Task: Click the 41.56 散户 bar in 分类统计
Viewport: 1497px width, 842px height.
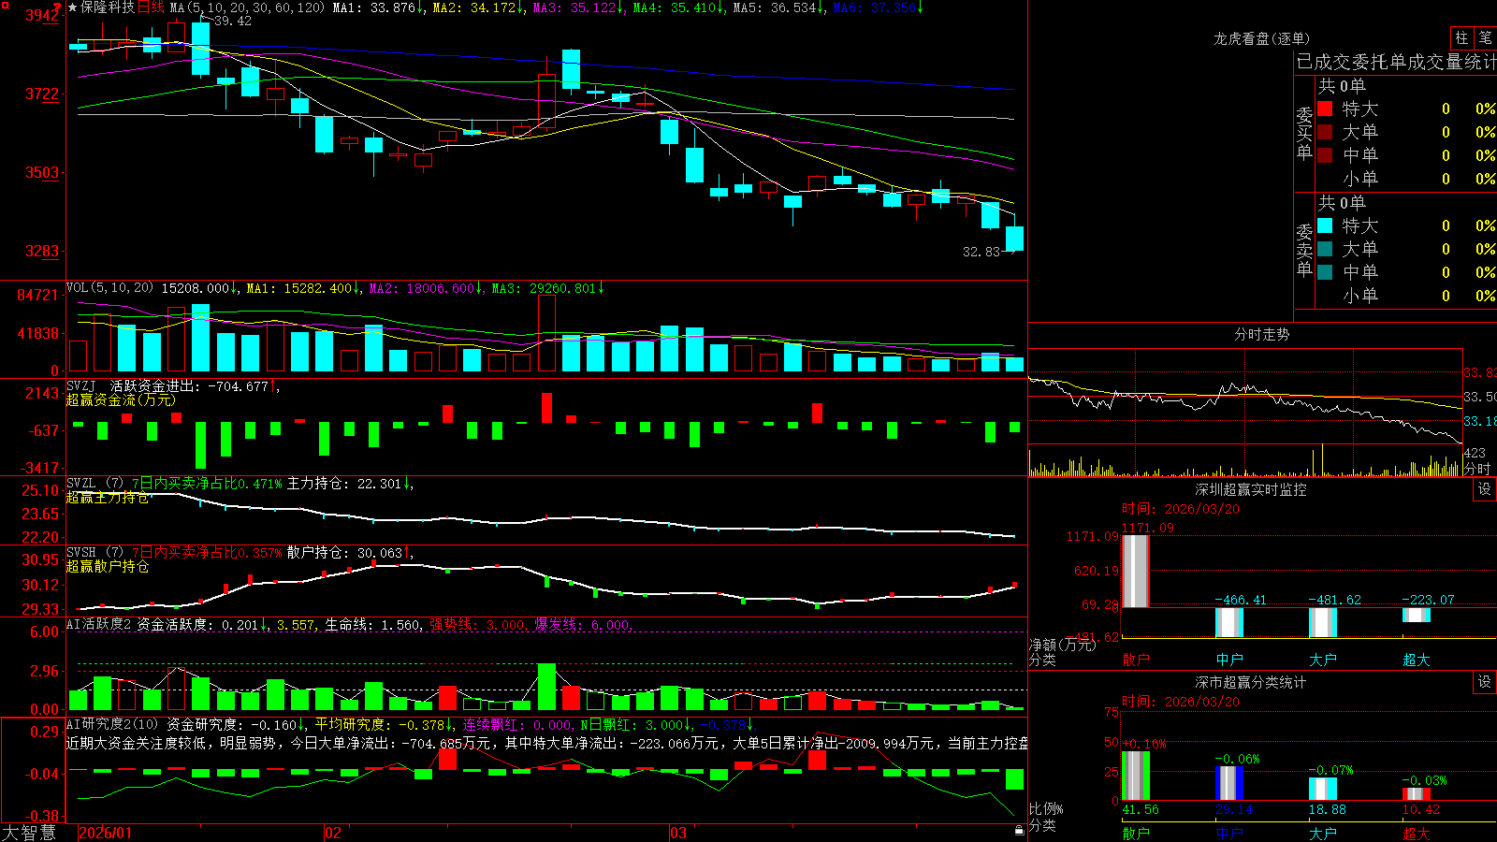Action: click(x=1136, y=776)
